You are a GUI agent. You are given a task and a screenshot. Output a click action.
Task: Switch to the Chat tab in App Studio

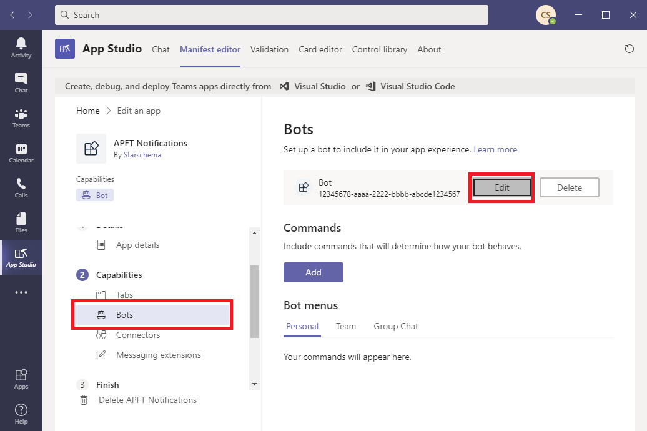(x=161, y=49)
